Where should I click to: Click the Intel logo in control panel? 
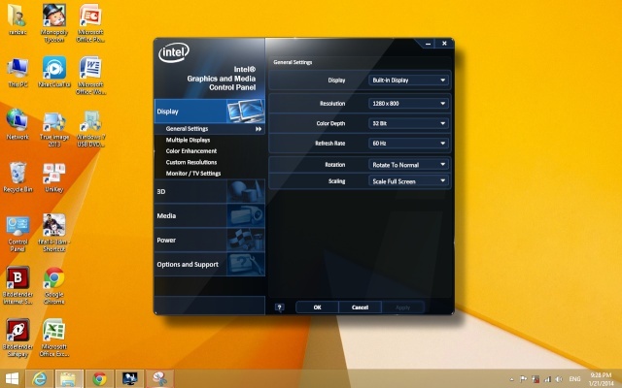[x=174, y=52]
